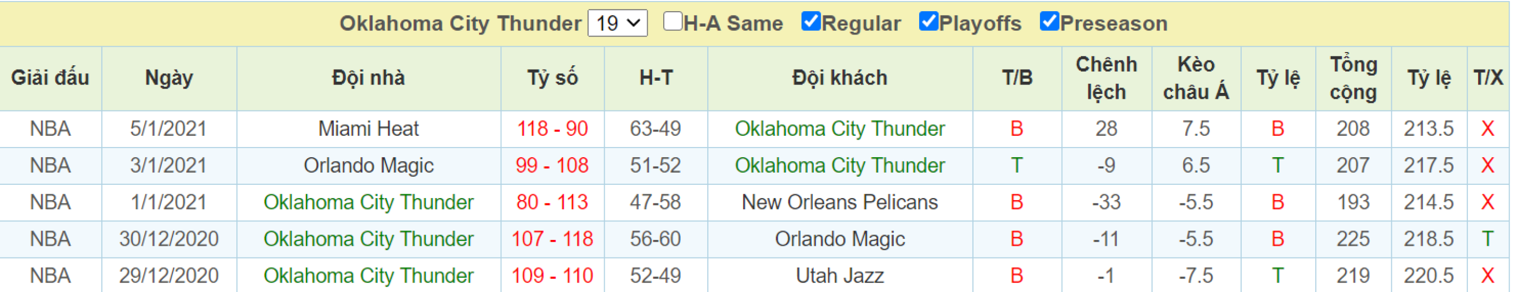This screenshot has width=1518, height=292.
Task: Open the 118 - 90 score link
Action: tap(552, 128)
